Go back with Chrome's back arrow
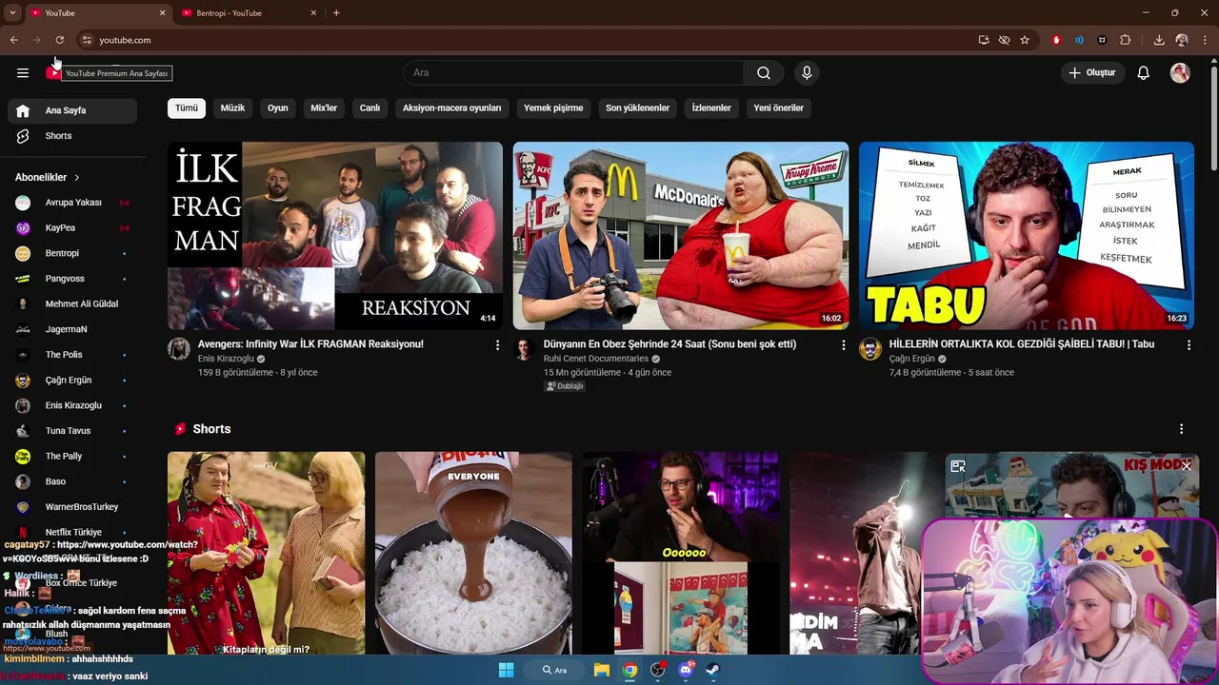 pyautogui.click(x=13, y=40)
